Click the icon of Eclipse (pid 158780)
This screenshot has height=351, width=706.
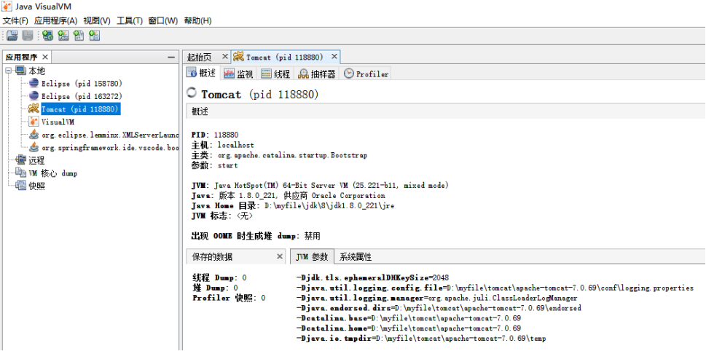tap(34, 83)
